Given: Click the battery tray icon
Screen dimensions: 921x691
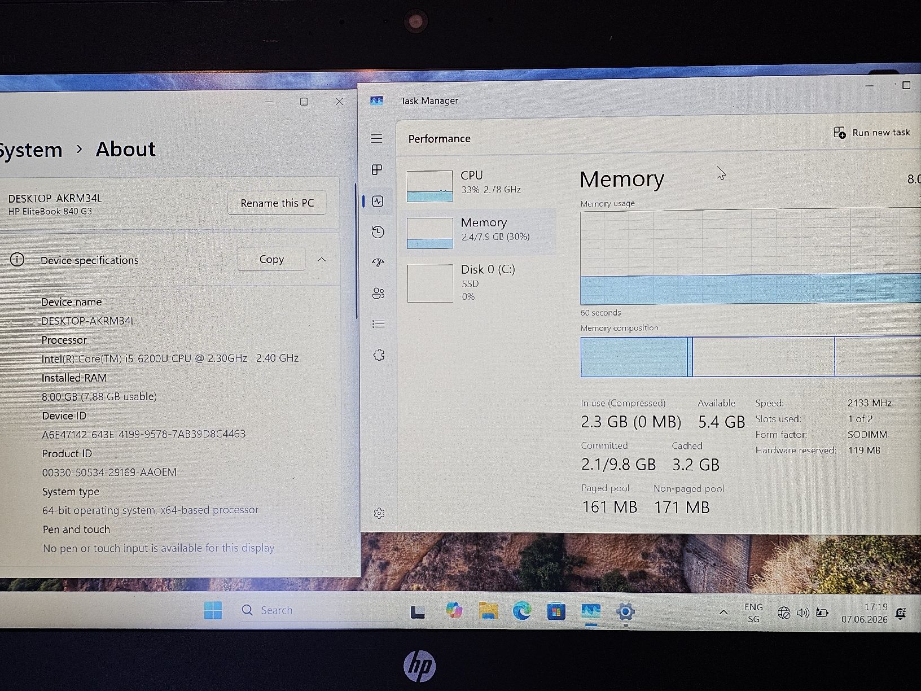Looking at the screenshot, I should 822,613.
